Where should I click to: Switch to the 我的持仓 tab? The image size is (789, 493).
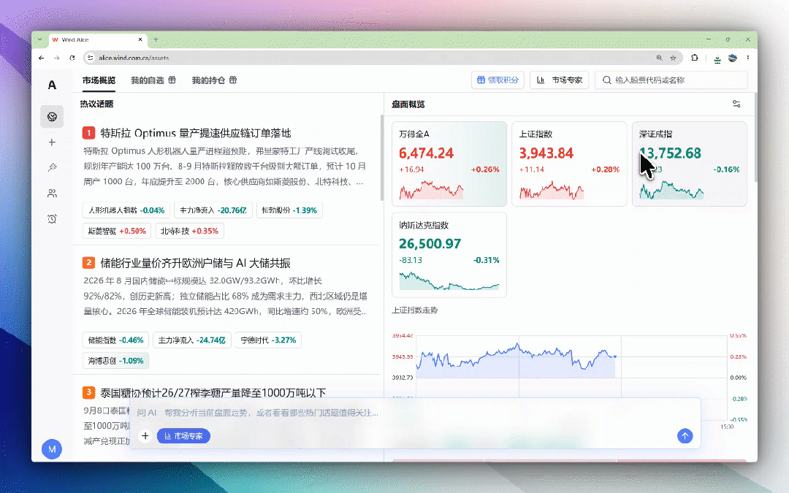coord(214,80)
